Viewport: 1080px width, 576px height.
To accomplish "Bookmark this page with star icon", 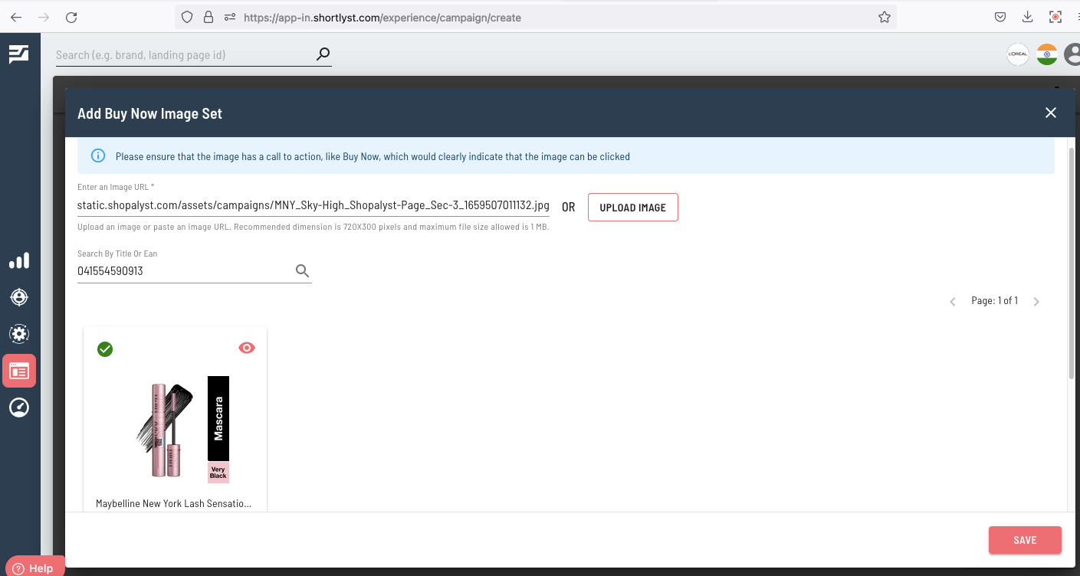I will tap(884, 17).
